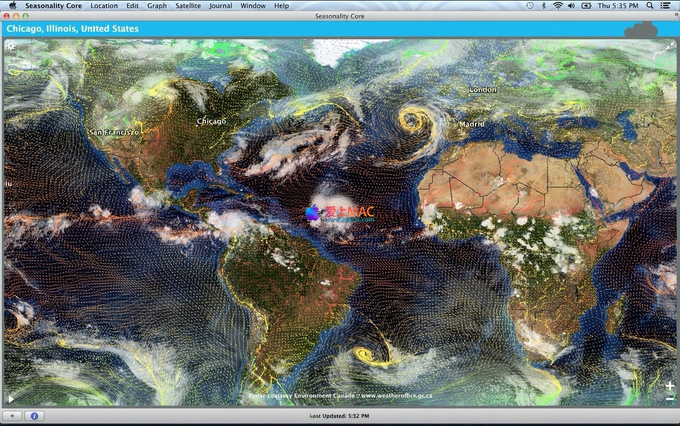Open the Wi-Fi status menu
The height and width of the screenshot is (426, 680).
[558, 5]
